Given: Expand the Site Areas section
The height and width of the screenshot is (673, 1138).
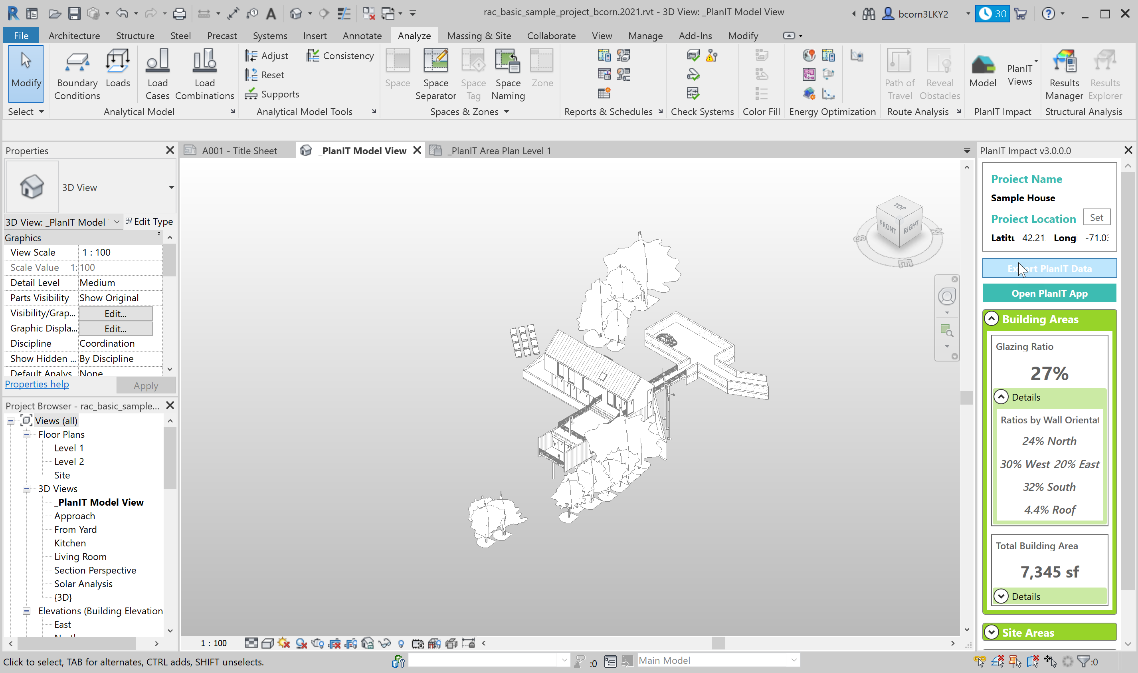Looking at the screenshot, I should click(991, 632).
